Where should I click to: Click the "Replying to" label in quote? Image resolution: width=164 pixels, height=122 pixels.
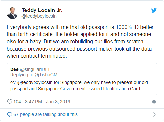(x=22, y=75)
